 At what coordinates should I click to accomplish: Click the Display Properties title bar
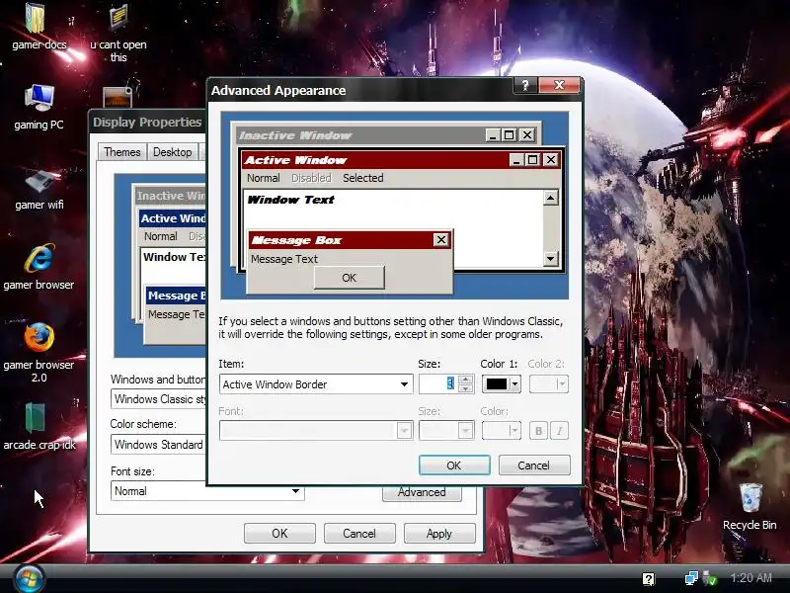click(x=147, y=122)
